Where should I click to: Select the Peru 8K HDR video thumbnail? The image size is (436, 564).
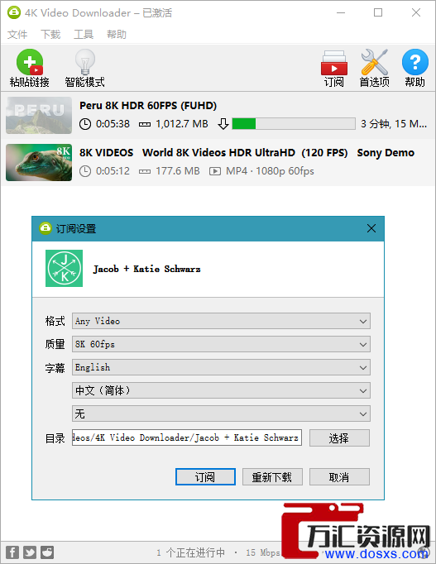coord(39,115)
